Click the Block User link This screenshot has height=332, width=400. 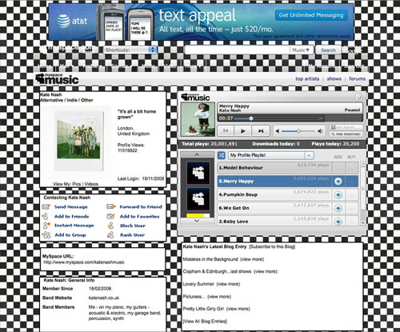tap(133, 226)
